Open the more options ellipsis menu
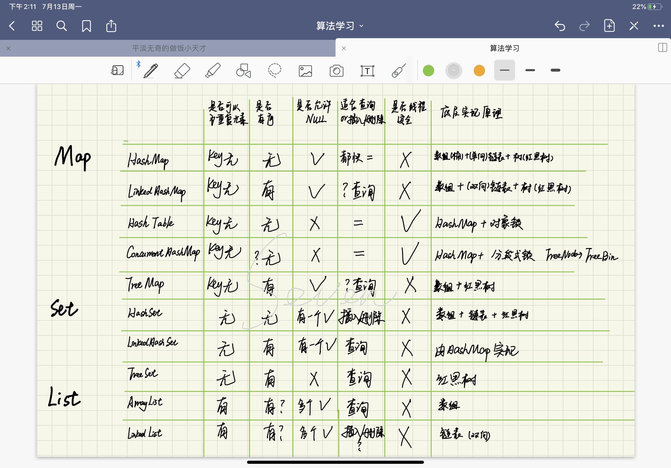Image resolution: width=671 pixels, height=468 pixels. point(658,26)
